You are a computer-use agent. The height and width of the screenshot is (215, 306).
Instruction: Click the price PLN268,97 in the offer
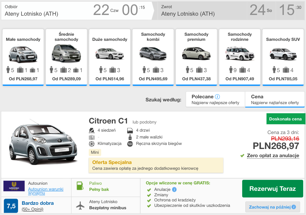click(x=276, y=146)
